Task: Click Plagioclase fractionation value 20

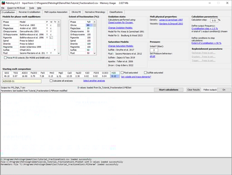Action: click(x=89, y=28)
